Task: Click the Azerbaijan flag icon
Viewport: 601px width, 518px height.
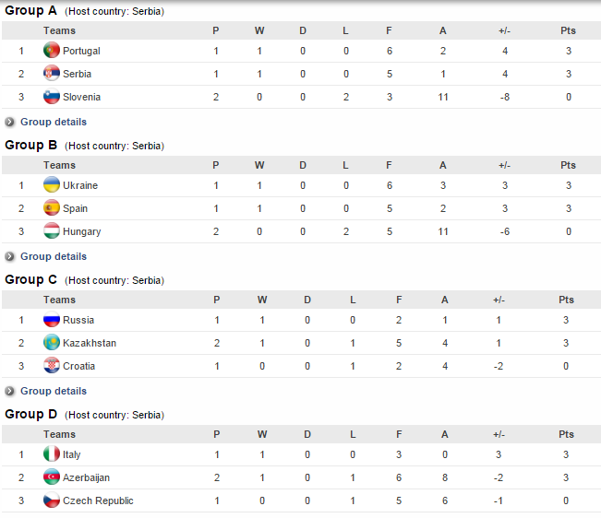Action: 52,477
